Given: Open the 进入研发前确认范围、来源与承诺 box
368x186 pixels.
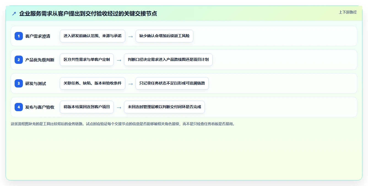Looking at the screenshot, I should [x=93, y=36].
